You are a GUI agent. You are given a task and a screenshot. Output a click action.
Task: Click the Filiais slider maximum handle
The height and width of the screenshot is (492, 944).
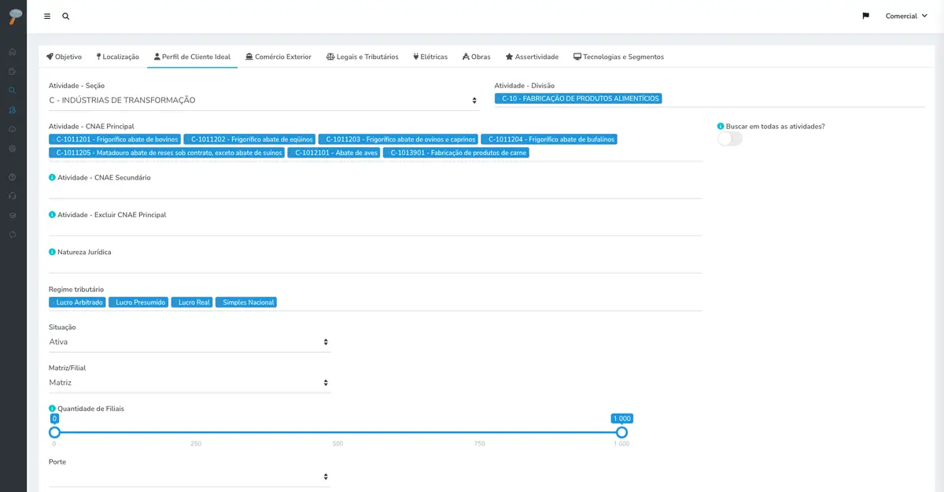621,432
